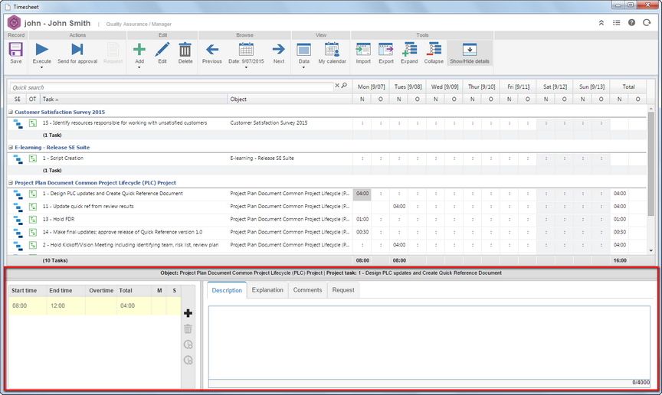Click the Object column header
Viewport: 662px width, 395px height.
(290, 100)
